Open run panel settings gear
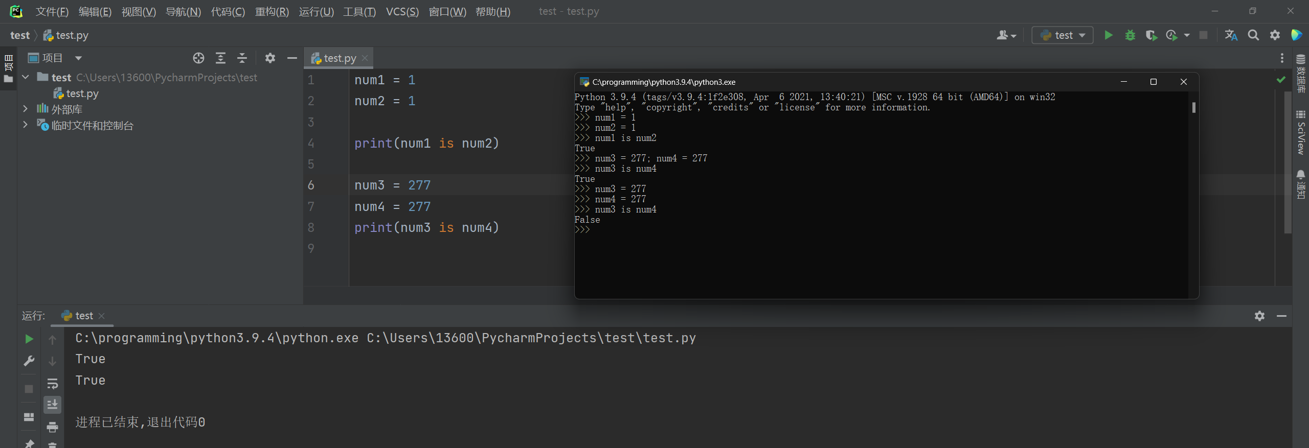 point(1259,316)
